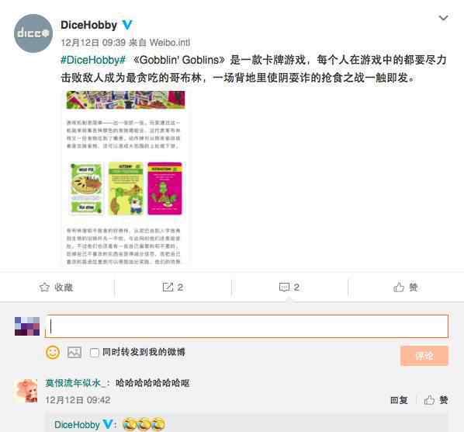
Task: Click the blue verified V badge
Action: click(127, 25)
